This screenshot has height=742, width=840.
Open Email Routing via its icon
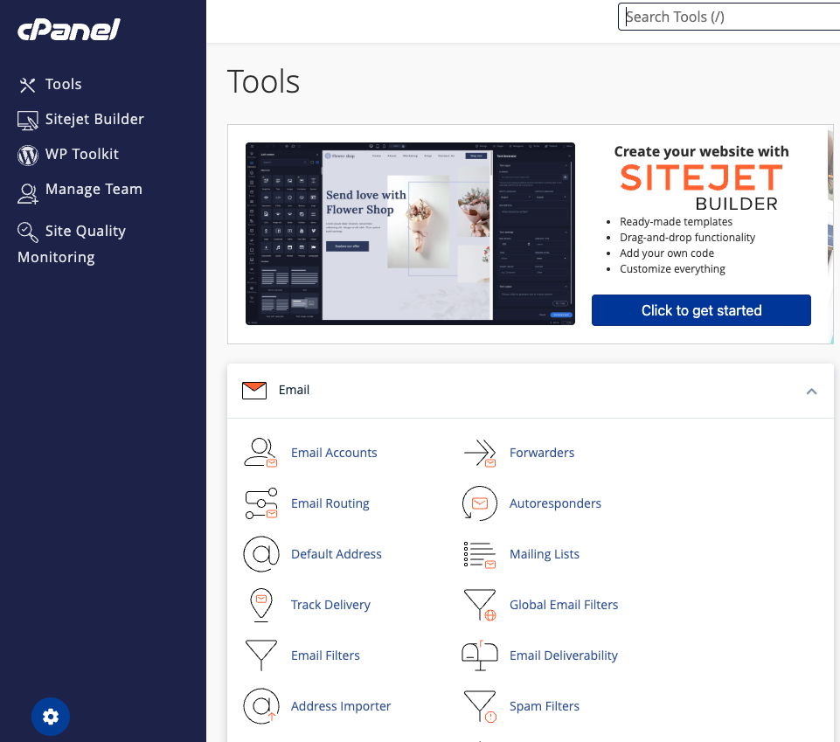pos(261,503)
